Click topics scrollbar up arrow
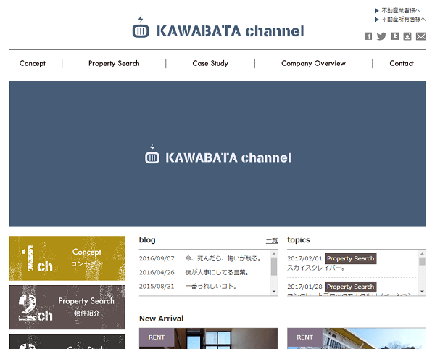The height and width of the screenshot is (349, 435). pos(422,254)
